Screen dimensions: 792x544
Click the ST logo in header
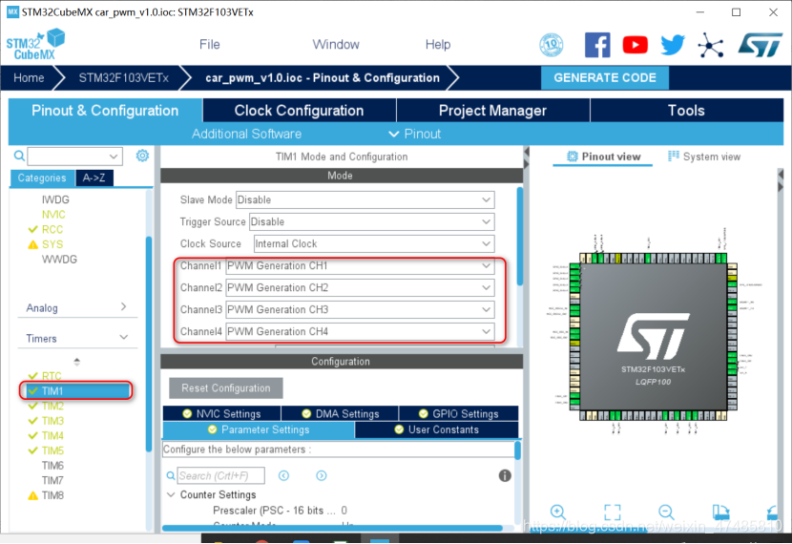pos(760,45)
